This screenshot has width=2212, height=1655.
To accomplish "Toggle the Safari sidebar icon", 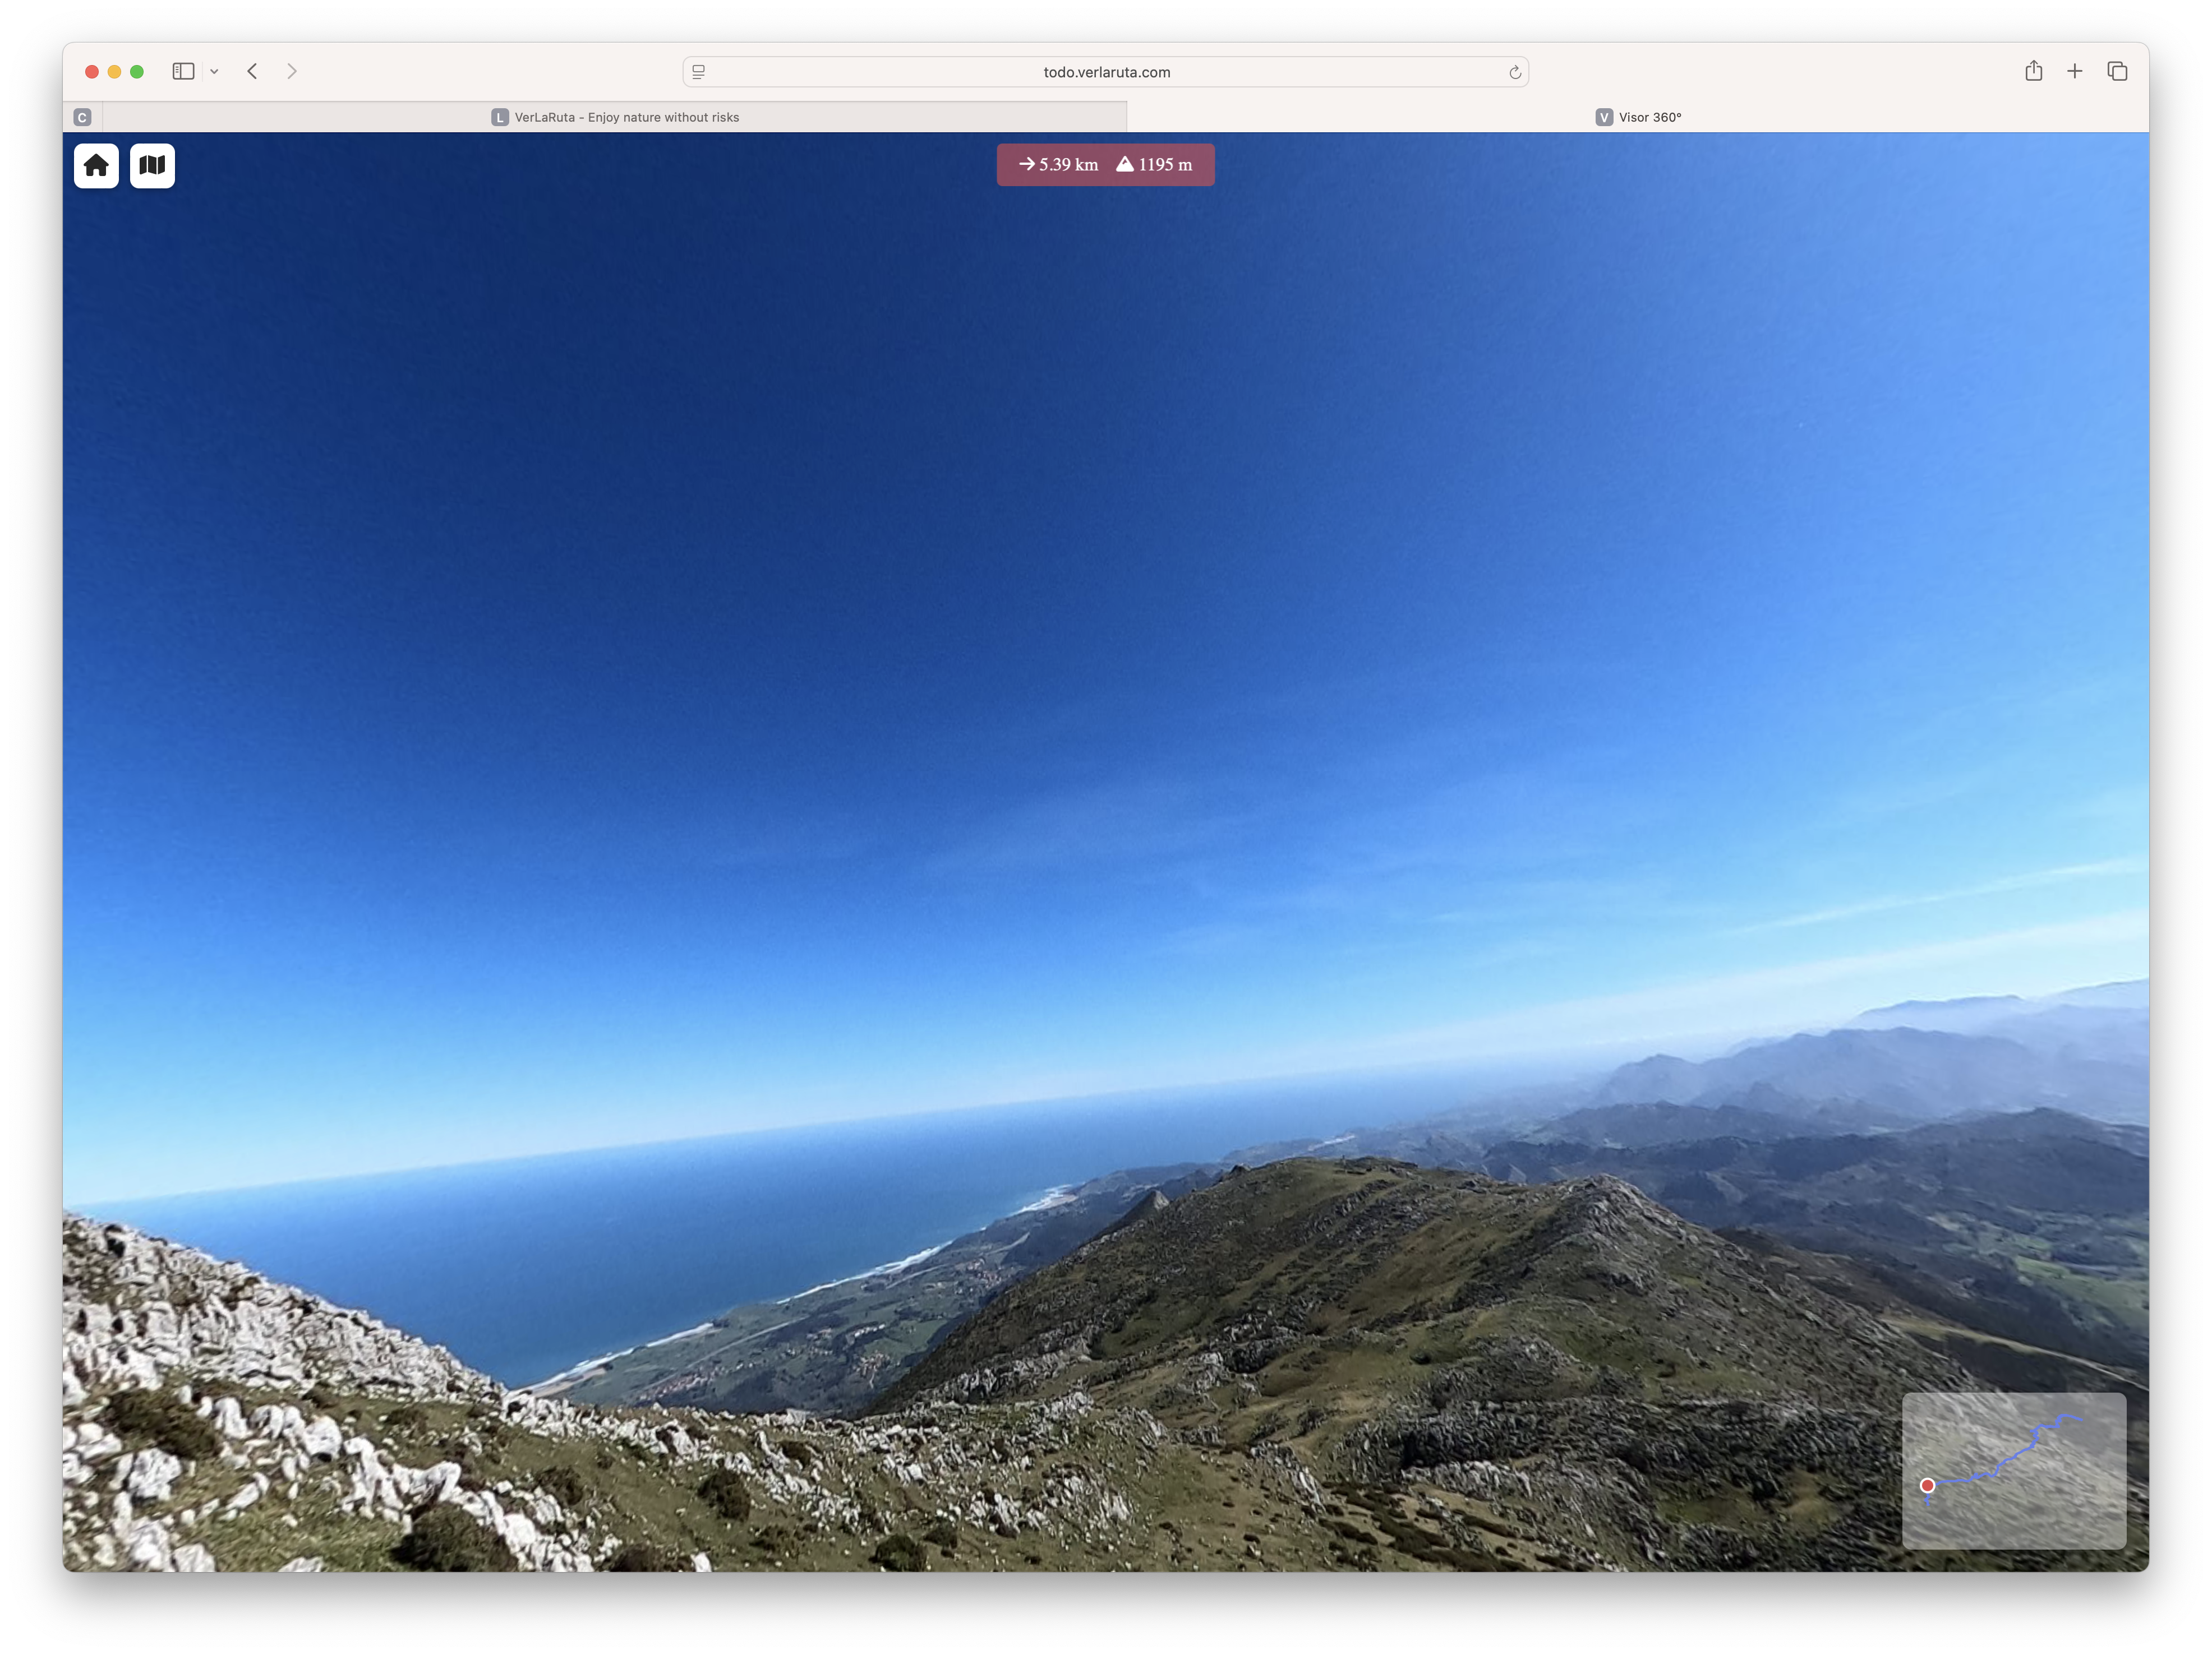I will [x=183, y=71].
